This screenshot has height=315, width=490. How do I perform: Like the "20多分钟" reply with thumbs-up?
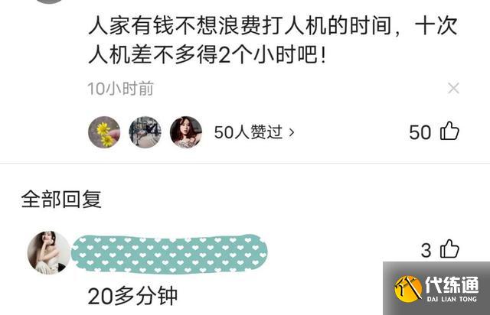449,248
